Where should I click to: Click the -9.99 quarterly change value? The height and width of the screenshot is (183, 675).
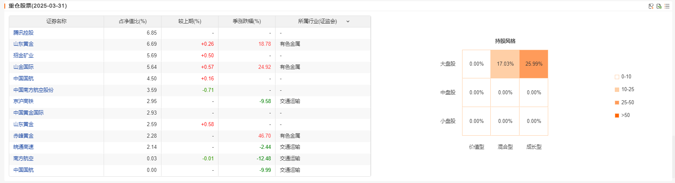click(x=265, y=170)
